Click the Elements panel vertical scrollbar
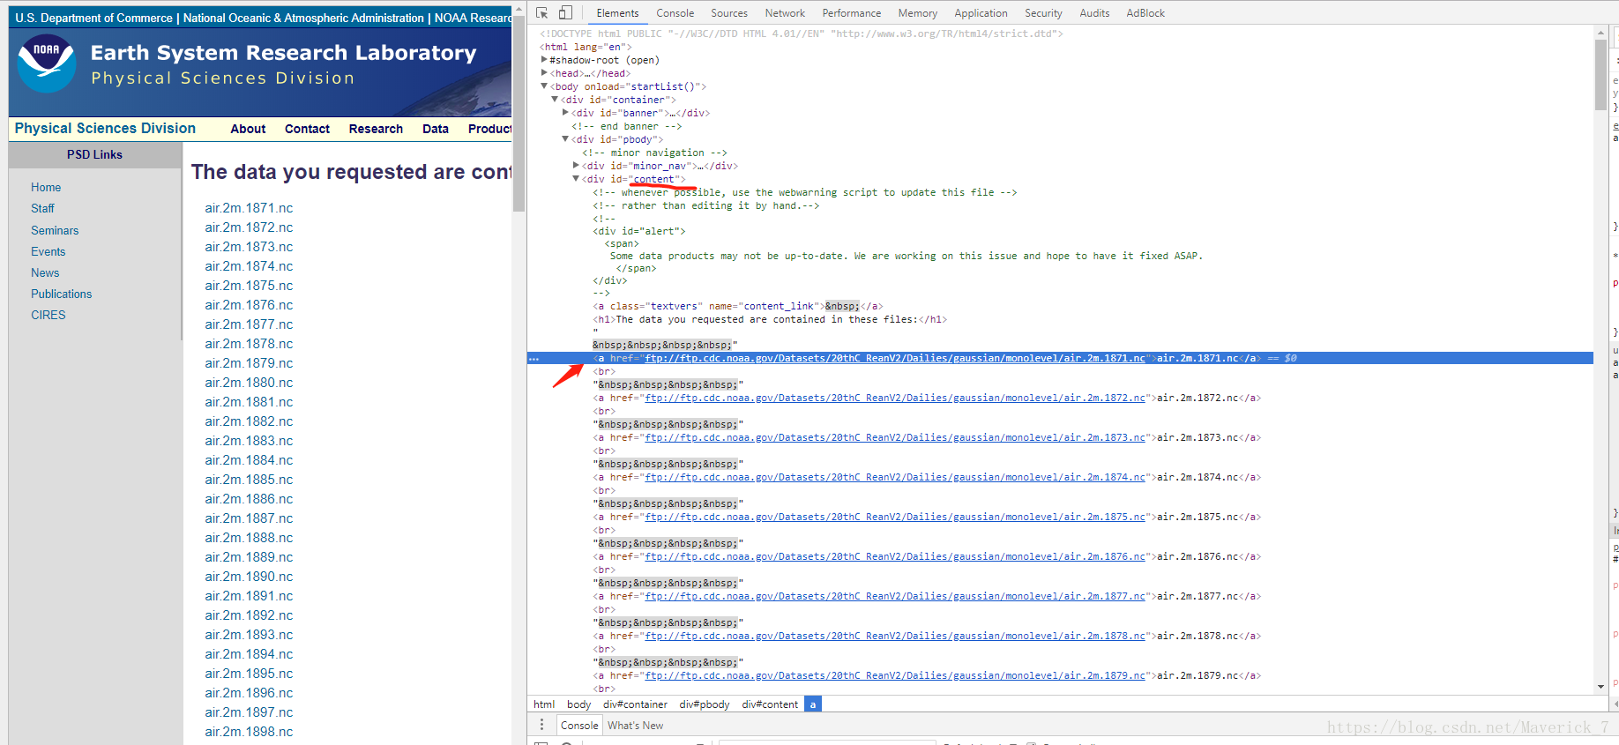Viewport: 1619px width, 745px height. tap(1600, 75)
